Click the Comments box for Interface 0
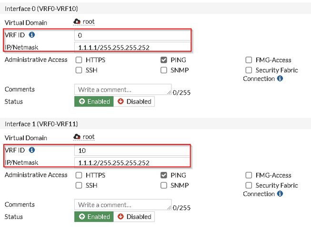 122,89
